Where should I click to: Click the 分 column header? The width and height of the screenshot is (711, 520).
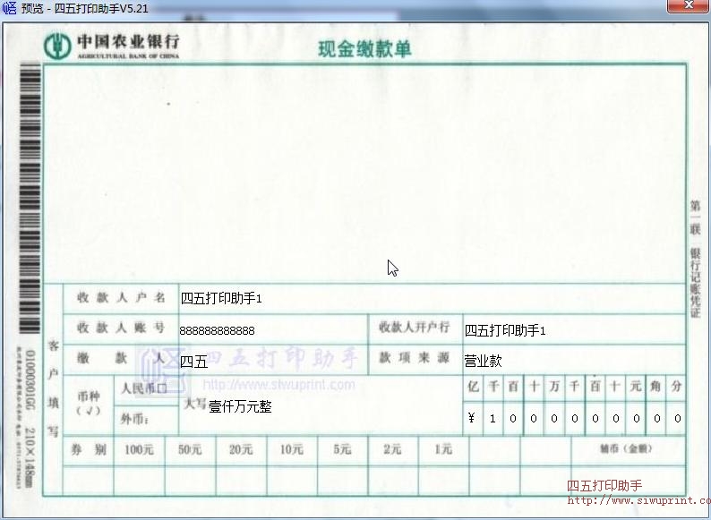coord(676,387)
